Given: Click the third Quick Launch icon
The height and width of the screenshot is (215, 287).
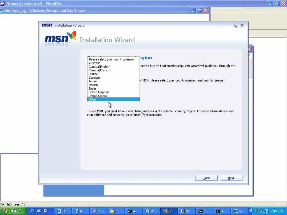Looking at the screenshot, I should (45, 211).
